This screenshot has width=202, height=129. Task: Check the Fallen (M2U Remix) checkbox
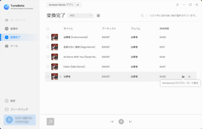(x=48, y=67)
